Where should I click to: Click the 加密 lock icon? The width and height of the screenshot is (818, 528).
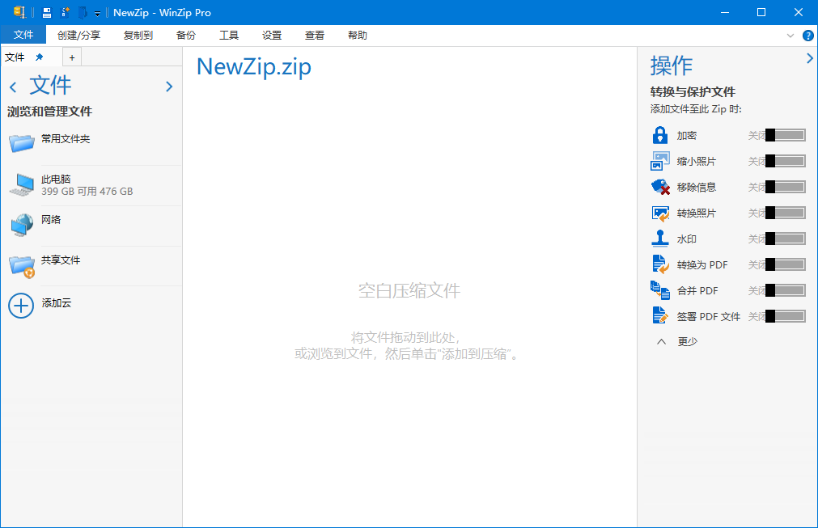click(x=660, y=135)
